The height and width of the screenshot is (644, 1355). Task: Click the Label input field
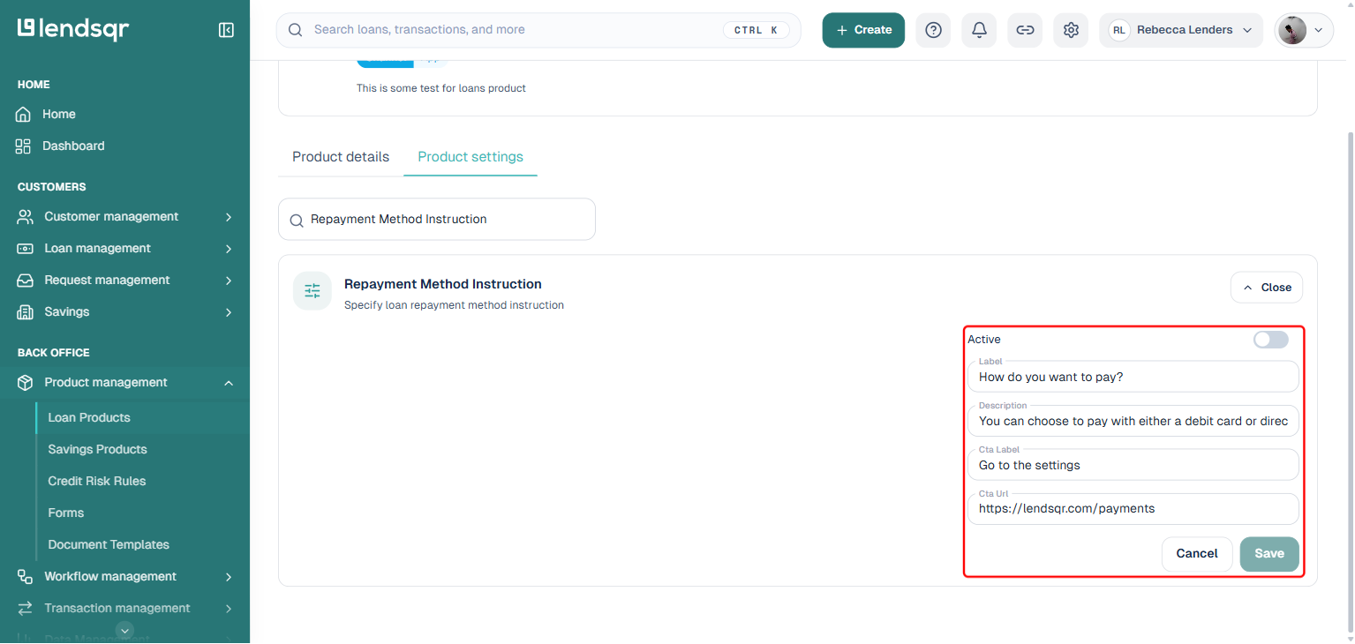1133,377
